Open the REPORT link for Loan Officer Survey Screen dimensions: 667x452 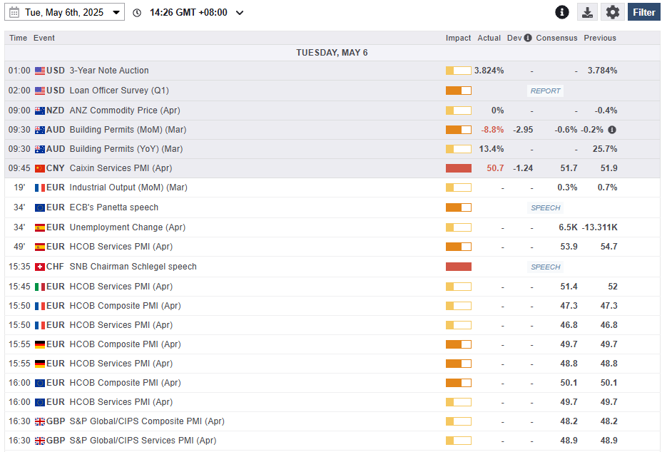[x=546, y=91]
